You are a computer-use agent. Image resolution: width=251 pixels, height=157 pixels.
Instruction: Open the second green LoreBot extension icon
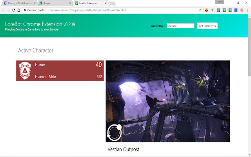230,10
